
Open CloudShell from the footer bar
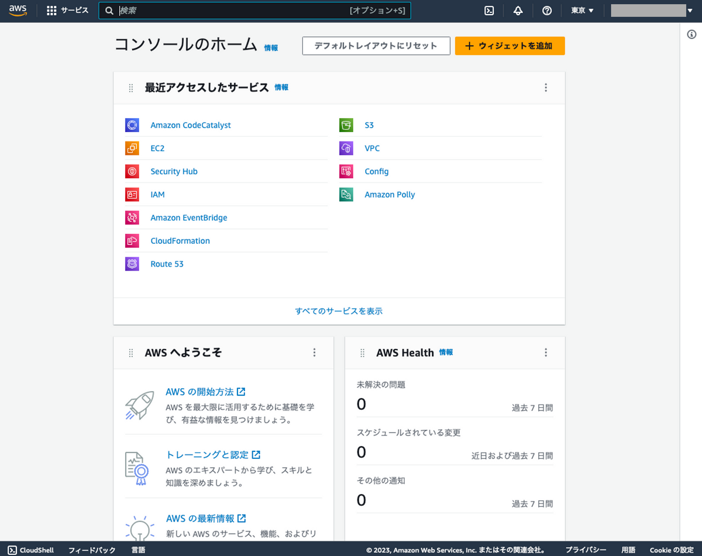click(x=31, y=550)
